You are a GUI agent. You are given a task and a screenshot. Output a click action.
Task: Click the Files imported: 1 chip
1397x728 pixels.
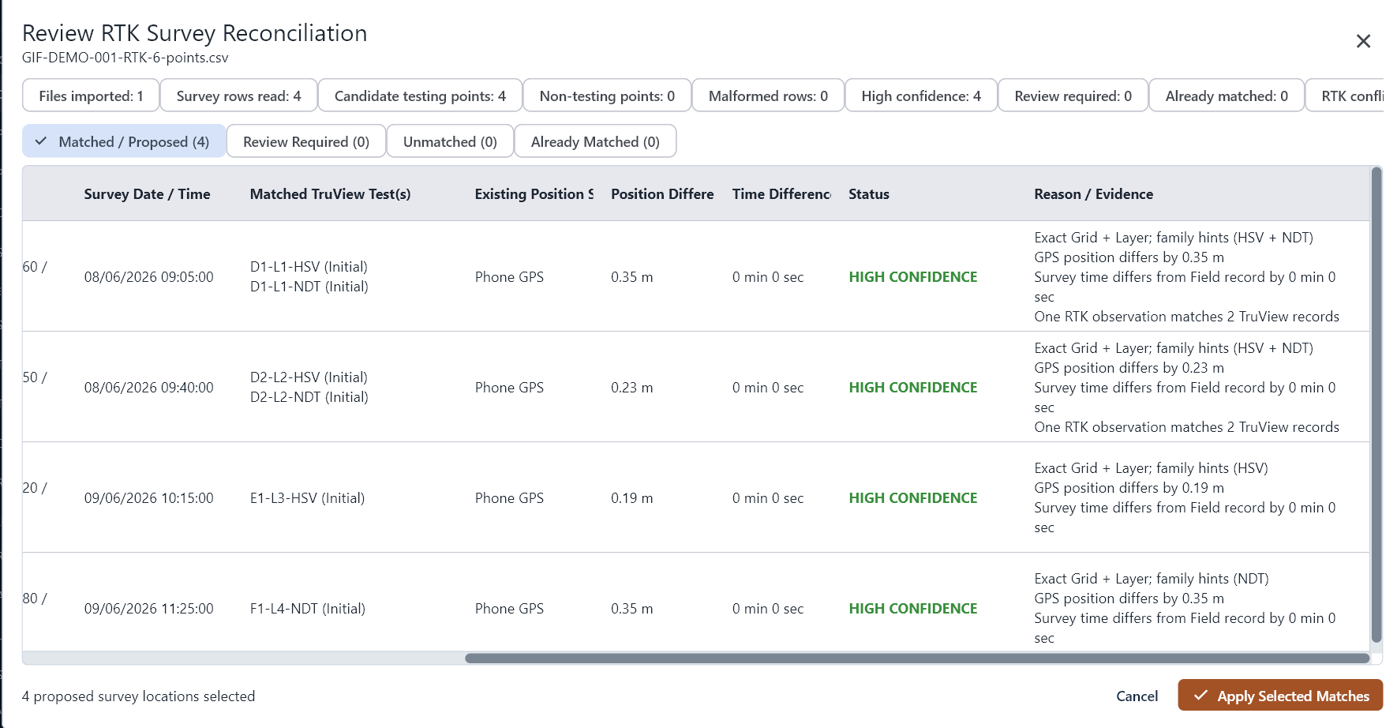[91, 96]
